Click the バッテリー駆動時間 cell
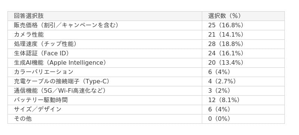Screen dimensions: 299x135 coord(105,100)
